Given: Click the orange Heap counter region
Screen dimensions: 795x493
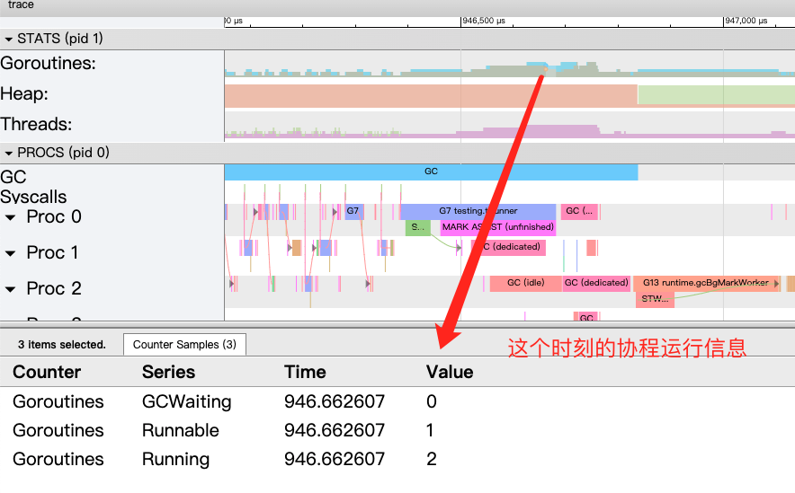Looking at the screenshot, I should coord(431,96).
